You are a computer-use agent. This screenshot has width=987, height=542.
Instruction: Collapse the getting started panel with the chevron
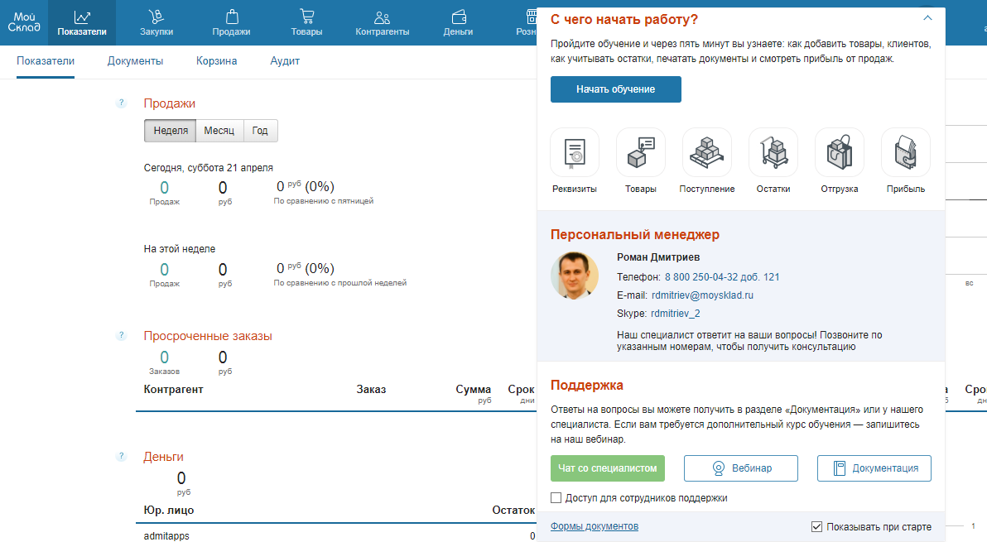click(x=927, y=17)
